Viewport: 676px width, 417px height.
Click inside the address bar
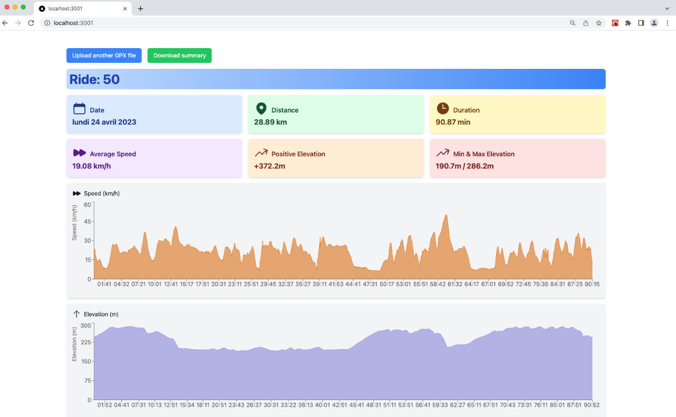[164, 23]
